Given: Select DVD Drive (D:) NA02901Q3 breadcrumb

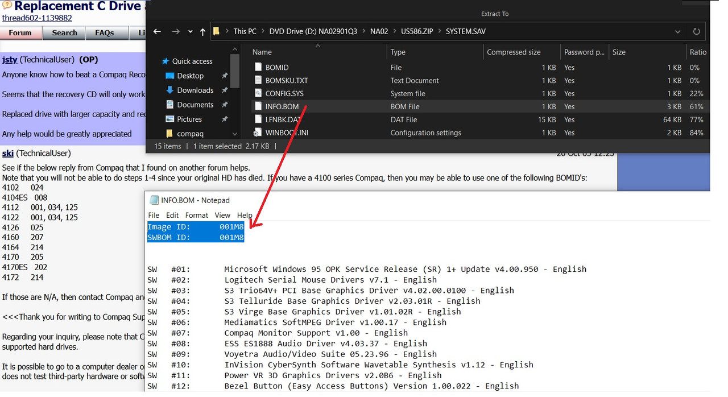Looking at the screenshot, I should point(313,31).
